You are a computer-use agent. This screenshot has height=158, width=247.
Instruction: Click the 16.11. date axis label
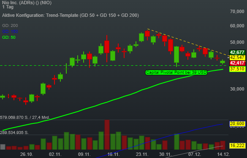coord(114,154)
